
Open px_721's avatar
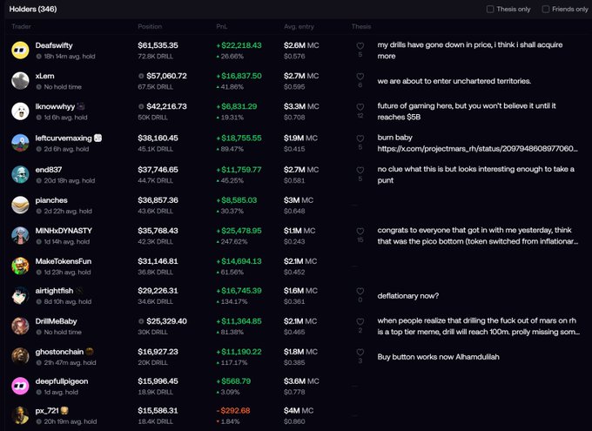(x=20, y=415)
